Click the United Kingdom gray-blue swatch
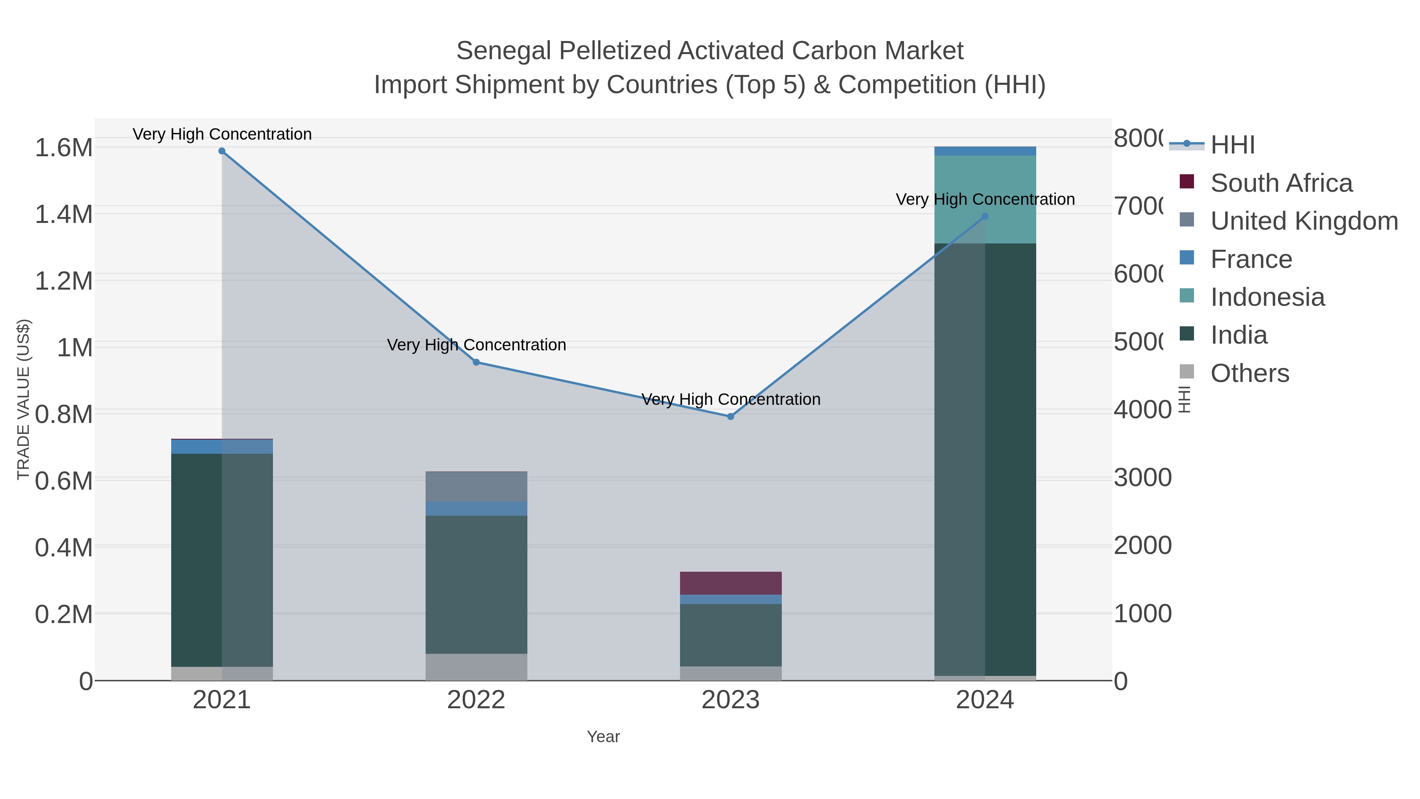This screenshot has height=799, width=1420. click(1187, 219)
